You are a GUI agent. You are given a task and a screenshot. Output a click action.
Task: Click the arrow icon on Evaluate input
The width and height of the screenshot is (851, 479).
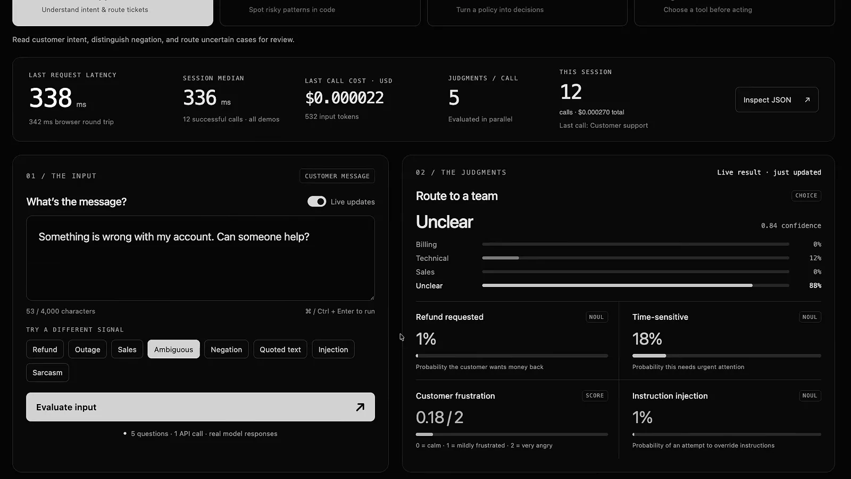tap(360, 407)
